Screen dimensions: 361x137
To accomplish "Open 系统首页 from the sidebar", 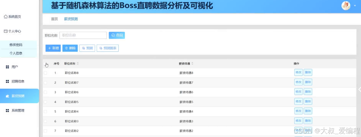I will pos(13,17).
